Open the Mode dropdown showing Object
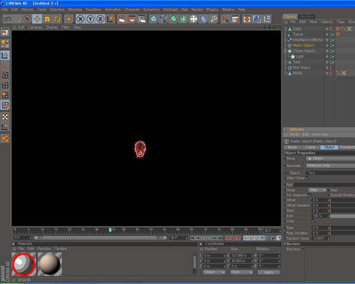The image size is (355, 284). coord(331,159)
